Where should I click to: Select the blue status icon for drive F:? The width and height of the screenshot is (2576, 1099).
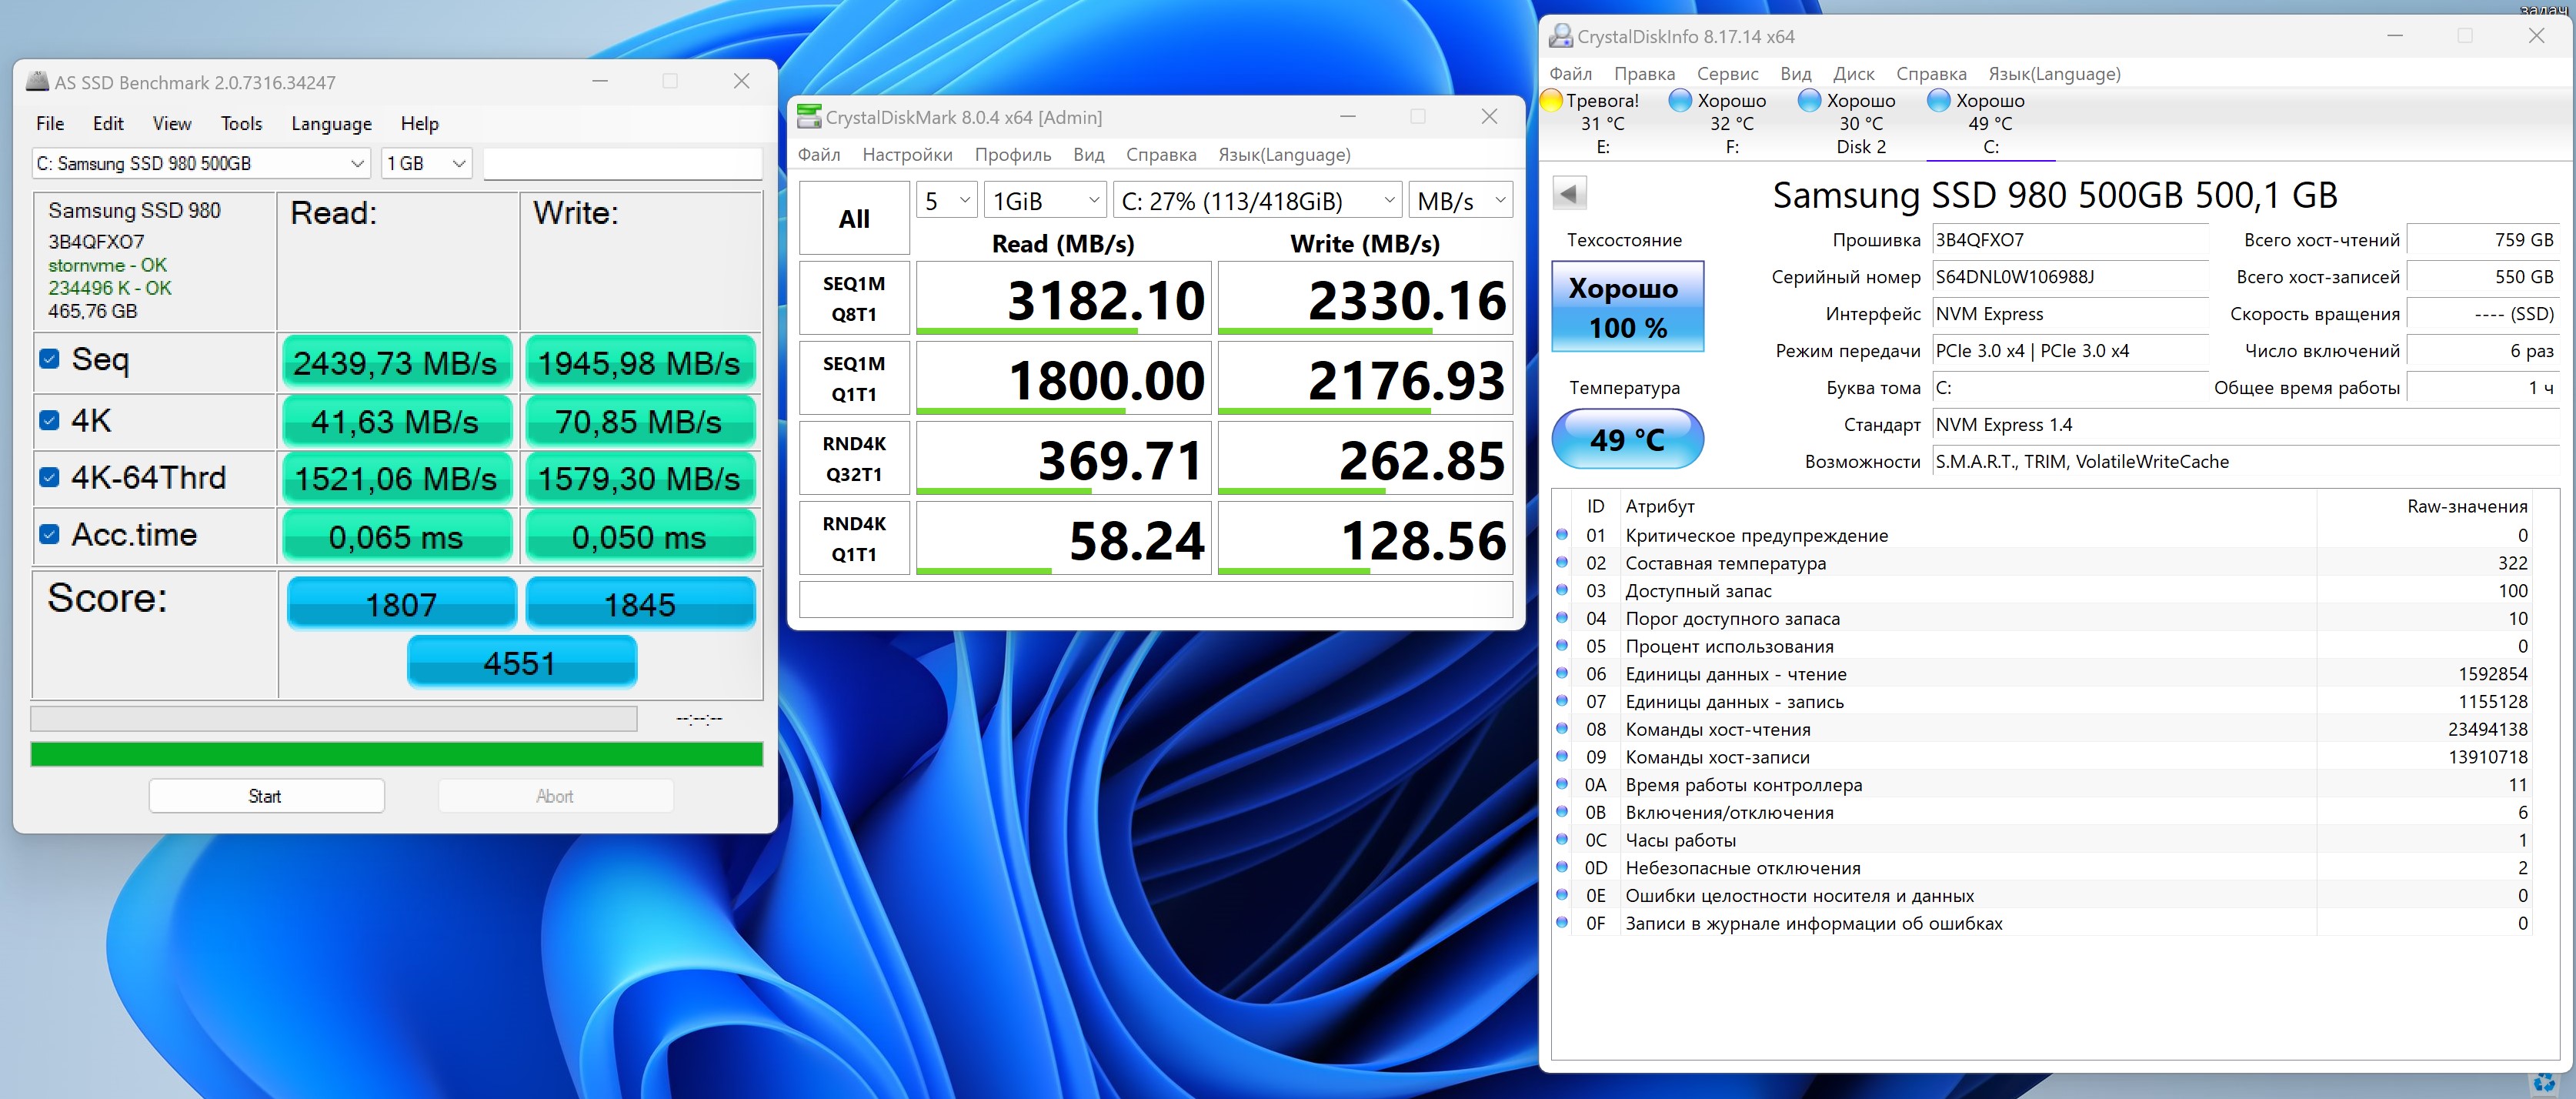(1681, 100)
